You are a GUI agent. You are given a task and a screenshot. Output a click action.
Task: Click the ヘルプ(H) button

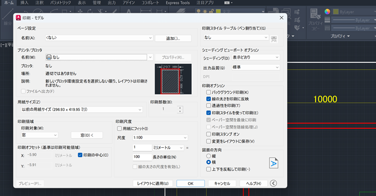tap(254, 183)
